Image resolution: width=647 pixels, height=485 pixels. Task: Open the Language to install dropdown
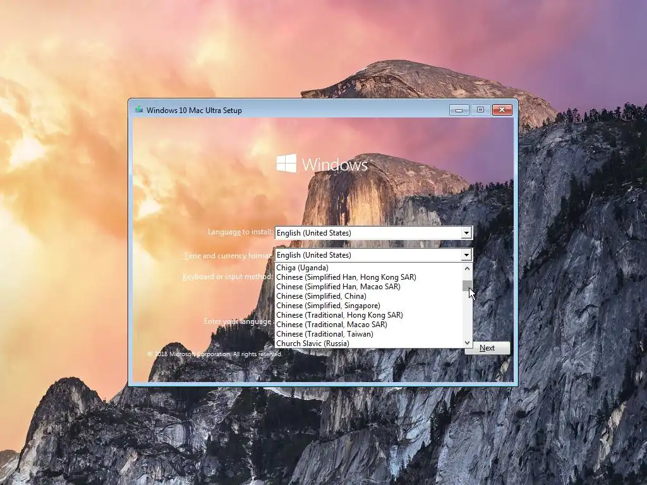click(466, 233)
